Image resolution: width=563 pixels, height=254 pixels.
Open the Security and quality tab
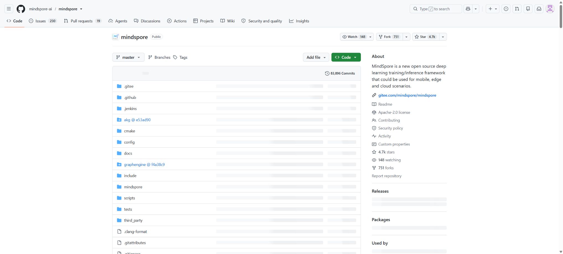262,21
